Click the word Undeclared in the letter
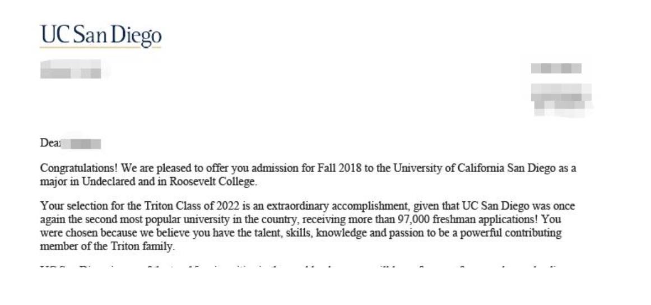Viewport: 651px width, 305px height. (110, 182)
